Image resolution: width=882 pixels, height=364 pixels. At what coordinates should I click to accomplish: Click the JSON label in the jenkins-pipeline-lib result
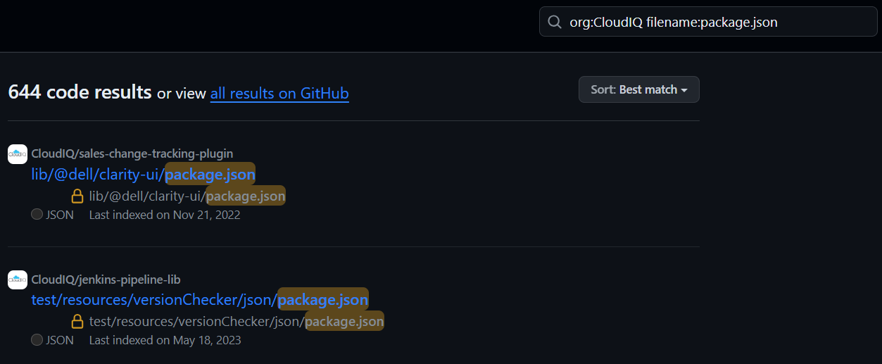coord(60,340)
